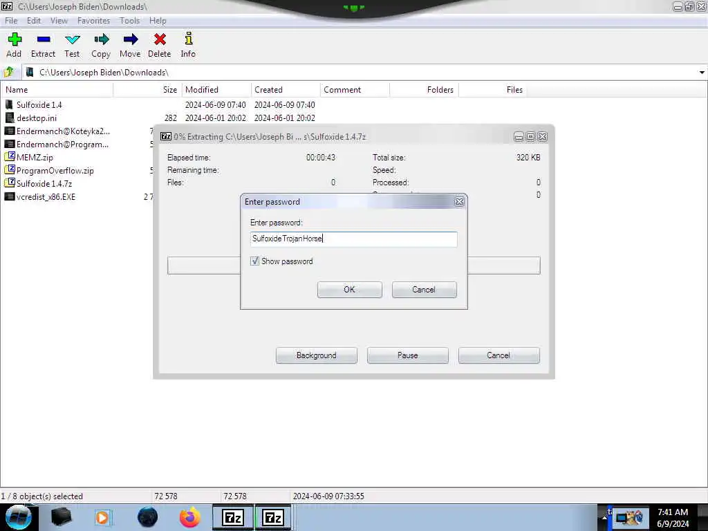This screenshot has width=708, height=531.
Task: Select the desktop.ini file icon
Action: click(x=9, y=118)
